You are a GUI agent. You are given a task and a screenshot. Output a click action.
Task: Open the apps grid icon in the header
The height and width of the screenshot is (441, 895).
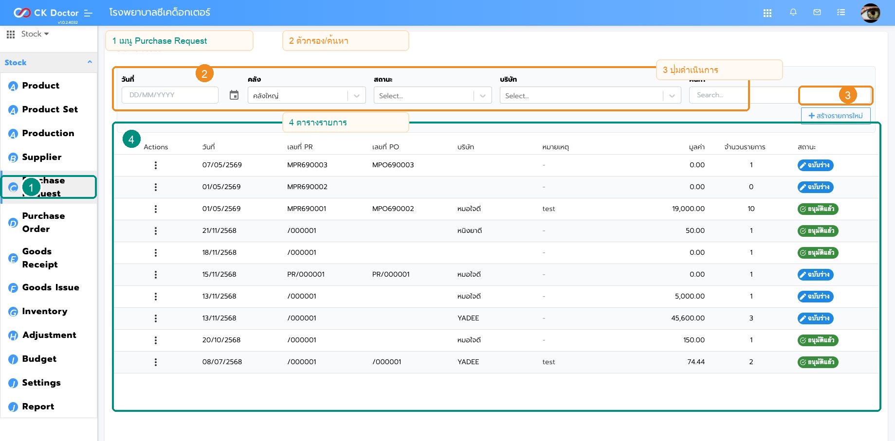767,13
